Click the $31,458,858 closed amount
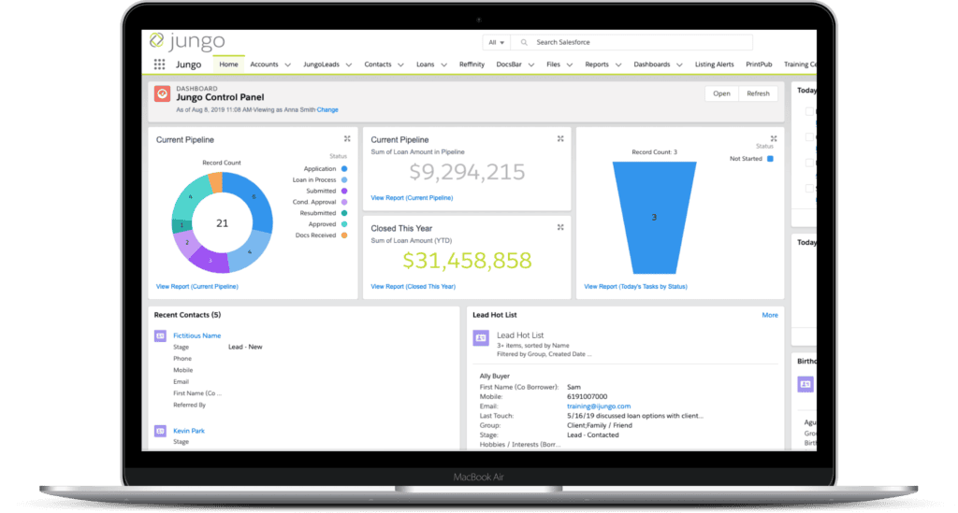This screenshot has height=513, width=958. [468, 261]
